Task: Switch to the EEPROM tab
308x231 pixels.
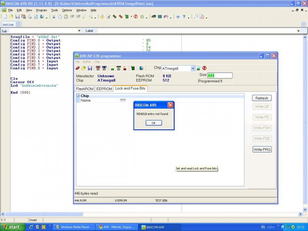Action: click(x=104, y=89)
